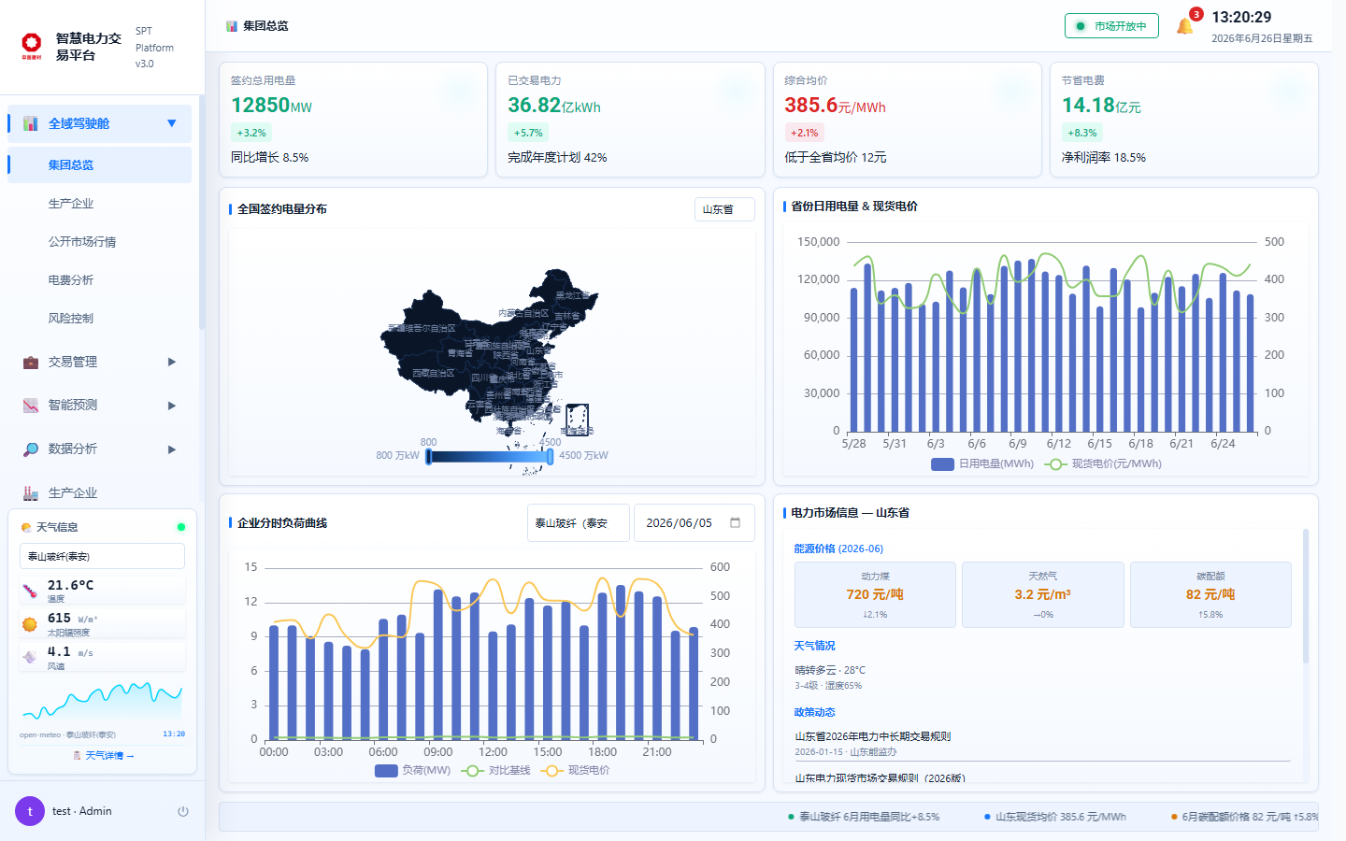
Task: Click the +3.2% growth badge
Action: click(251, 133)
